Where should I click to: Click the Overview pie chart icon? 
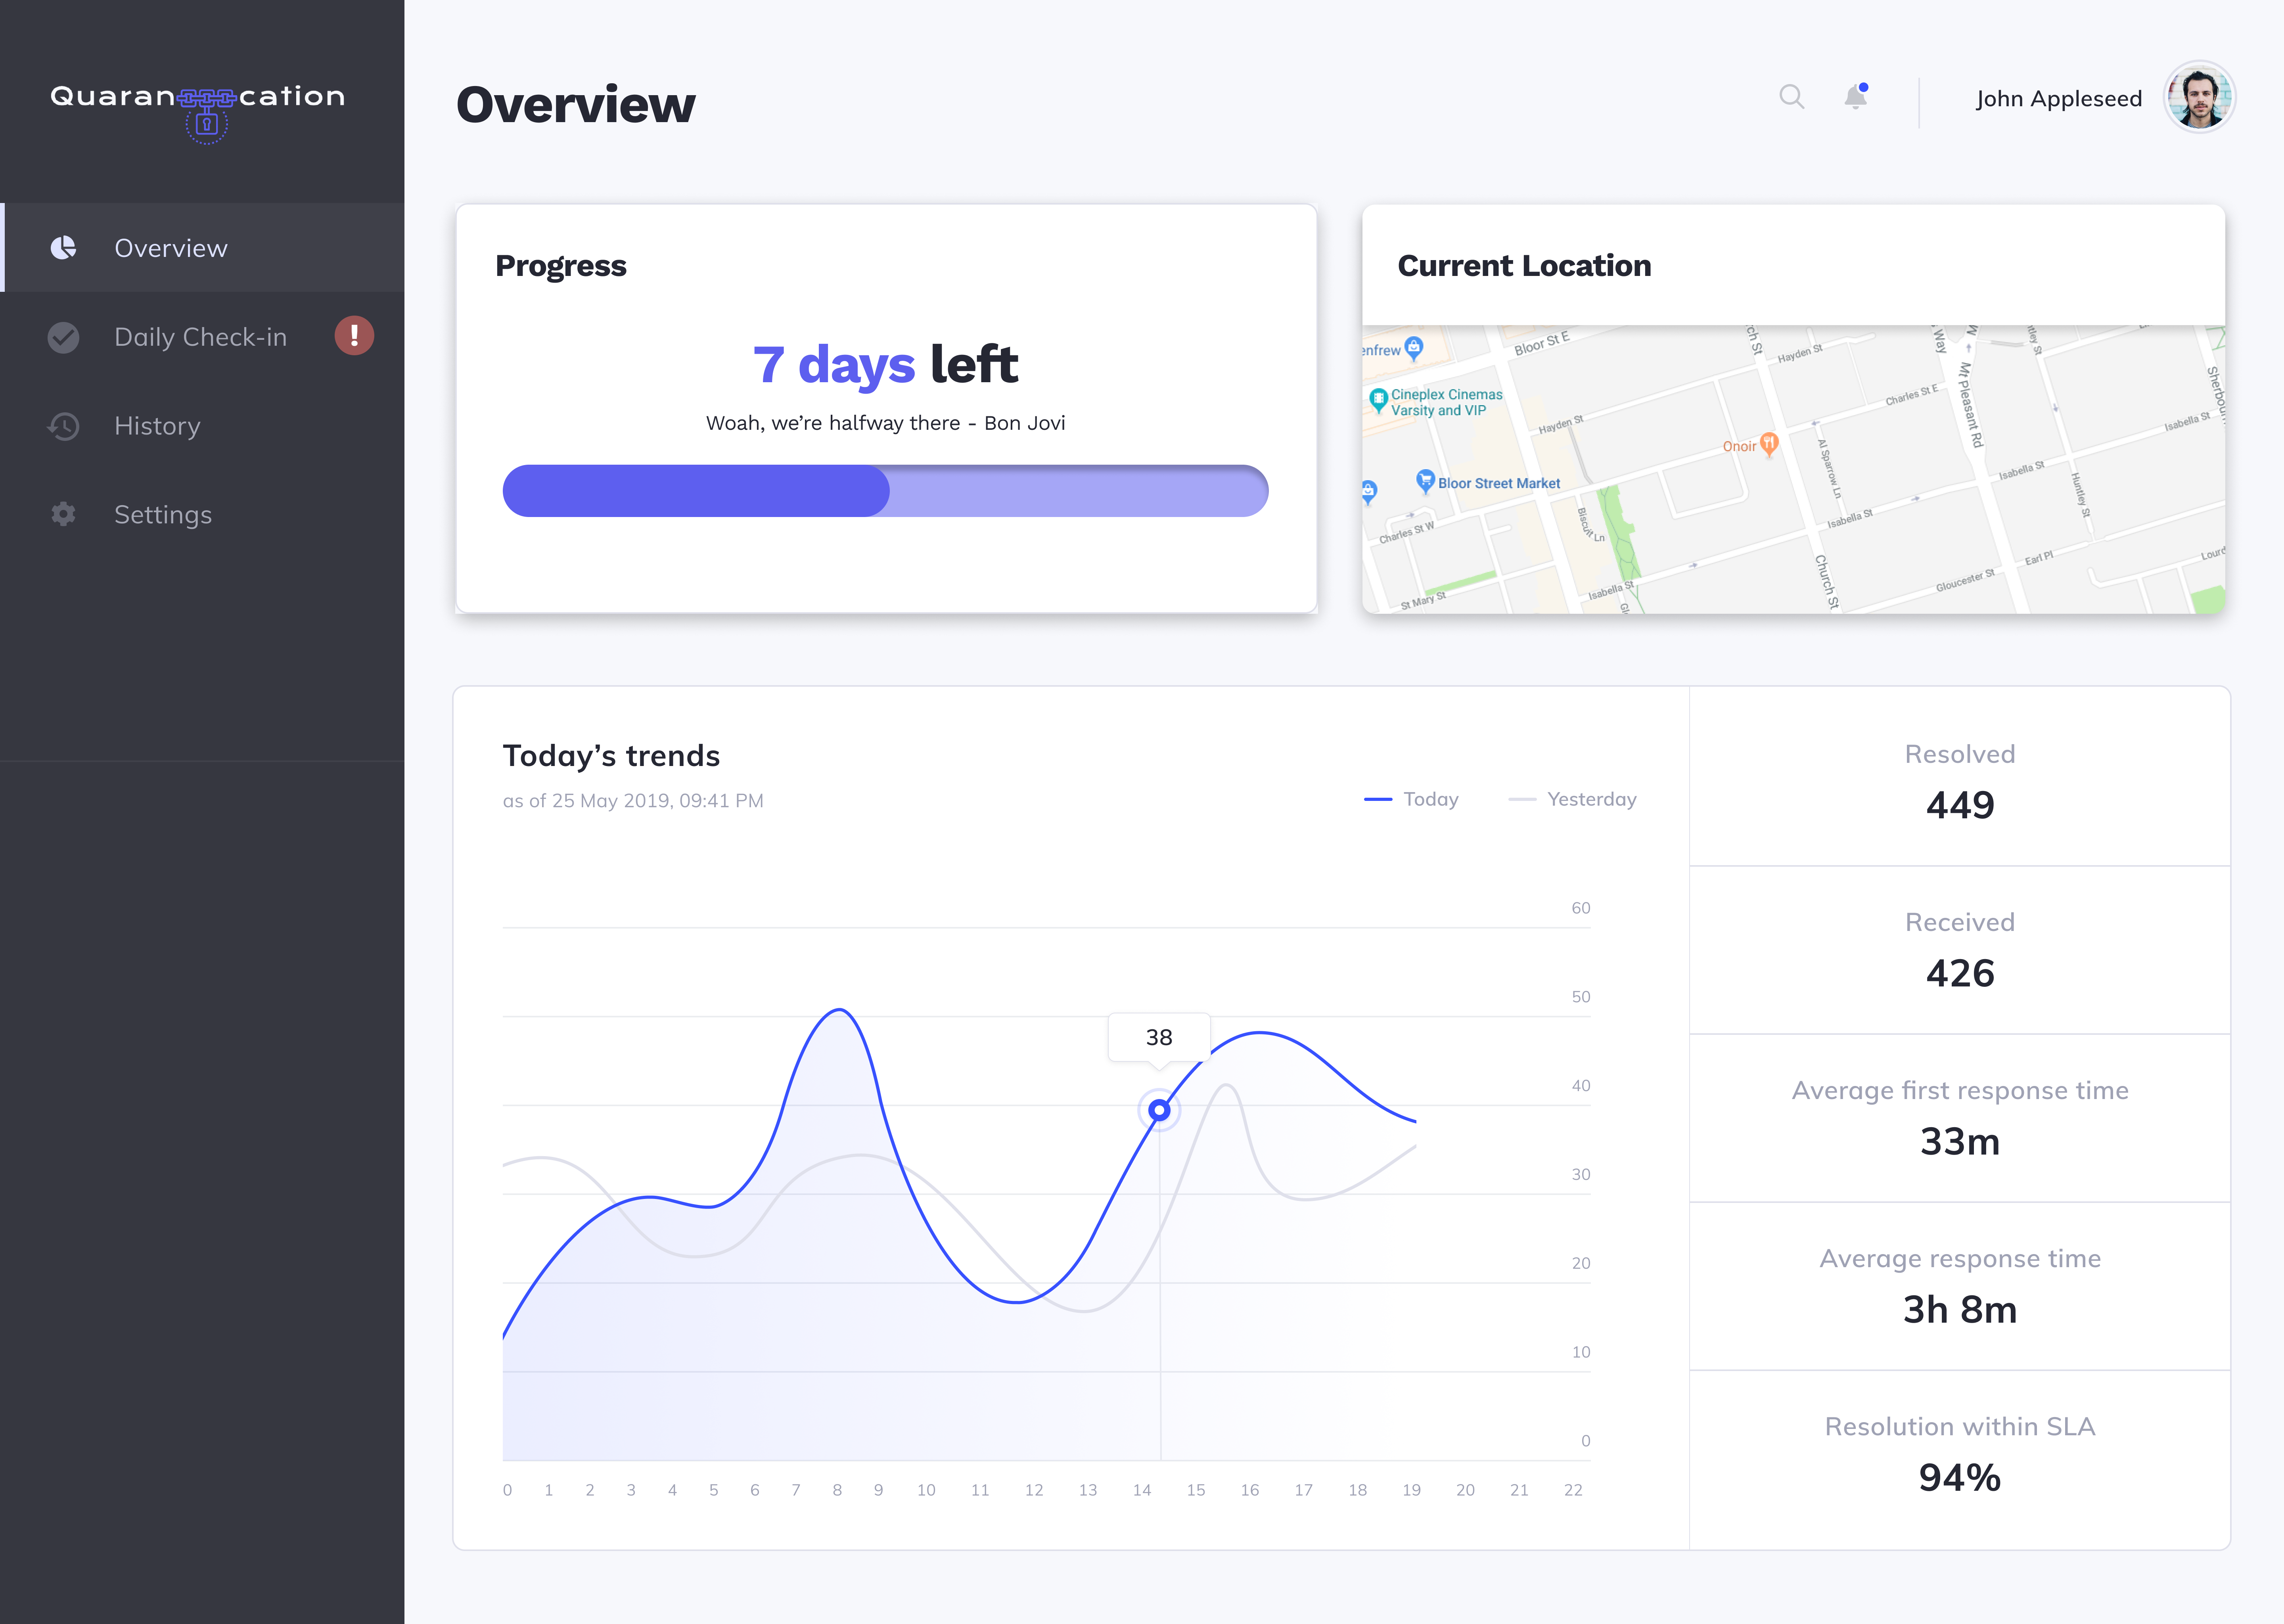click(63, 248)
